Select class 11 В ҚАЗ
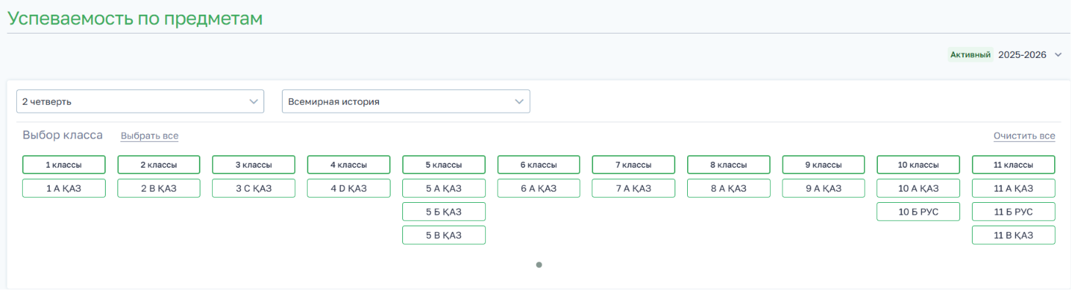1071x290 pixels. (x=1014, y=235)
